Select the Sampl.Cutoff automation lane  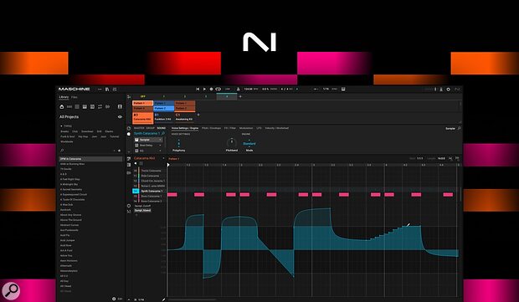pos(142,206)
